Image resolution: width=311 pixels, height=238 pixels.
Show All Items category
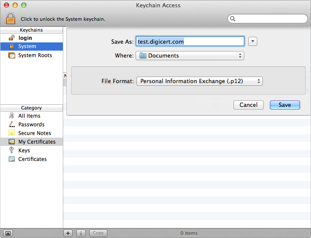click(x=29, y=116)
